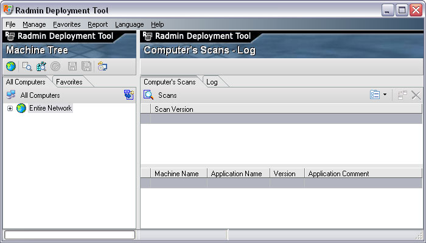Click the status bar input field at bottom left

(70, 235)
